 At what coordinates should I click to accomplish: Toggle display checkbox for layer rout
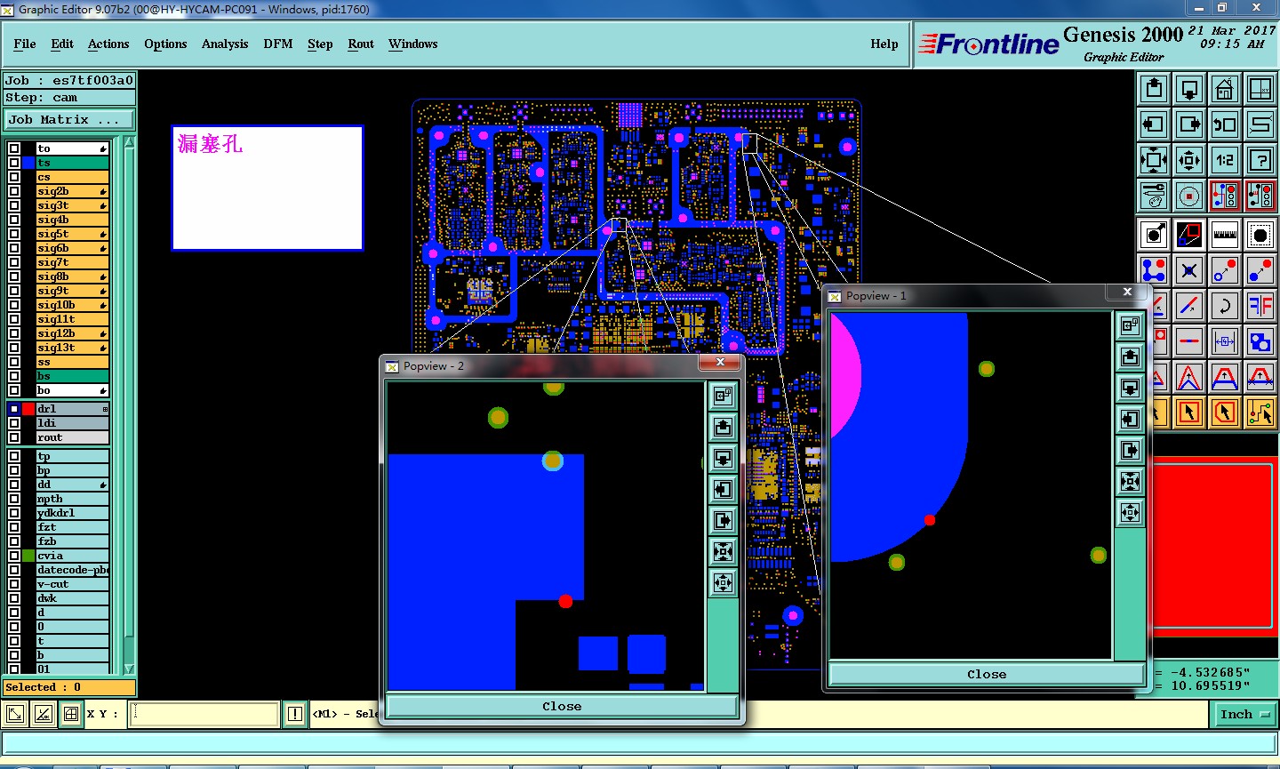tap(14, 437)
